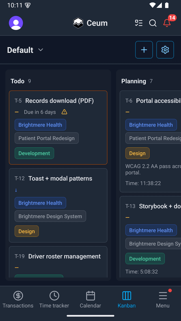Image resolution: width=181 pixels, height=321 pixels.
Task: Switch to Kanban tab label
Action: 127,306
